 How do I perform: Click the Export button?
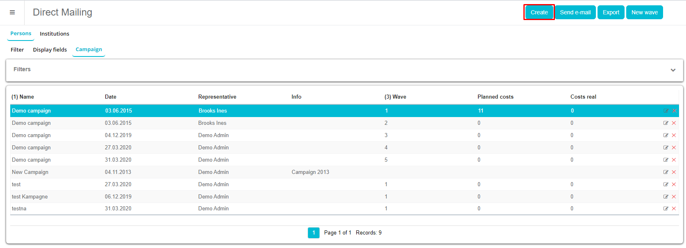(611, 12)
